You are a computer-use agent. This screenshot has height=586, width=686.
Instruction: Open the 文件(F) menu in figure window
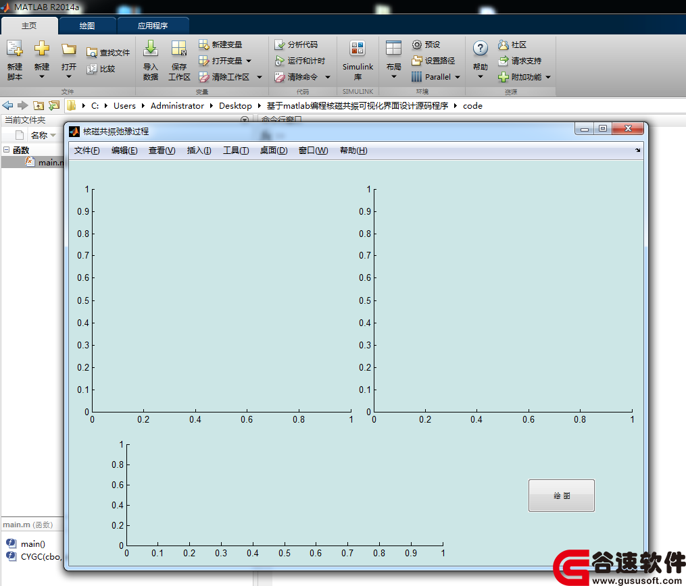(87, 151)
